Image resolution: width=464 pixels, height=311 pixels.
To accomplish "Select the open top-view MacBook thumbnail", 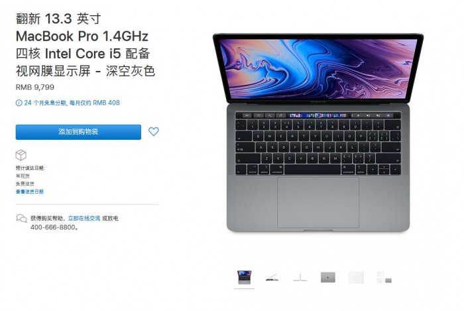I will coord(245,277).
